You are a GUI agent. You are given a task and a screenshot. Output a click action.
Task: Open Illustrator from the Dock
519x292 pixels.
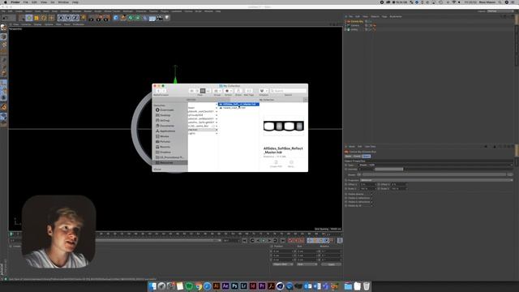[x=217, y=286]
